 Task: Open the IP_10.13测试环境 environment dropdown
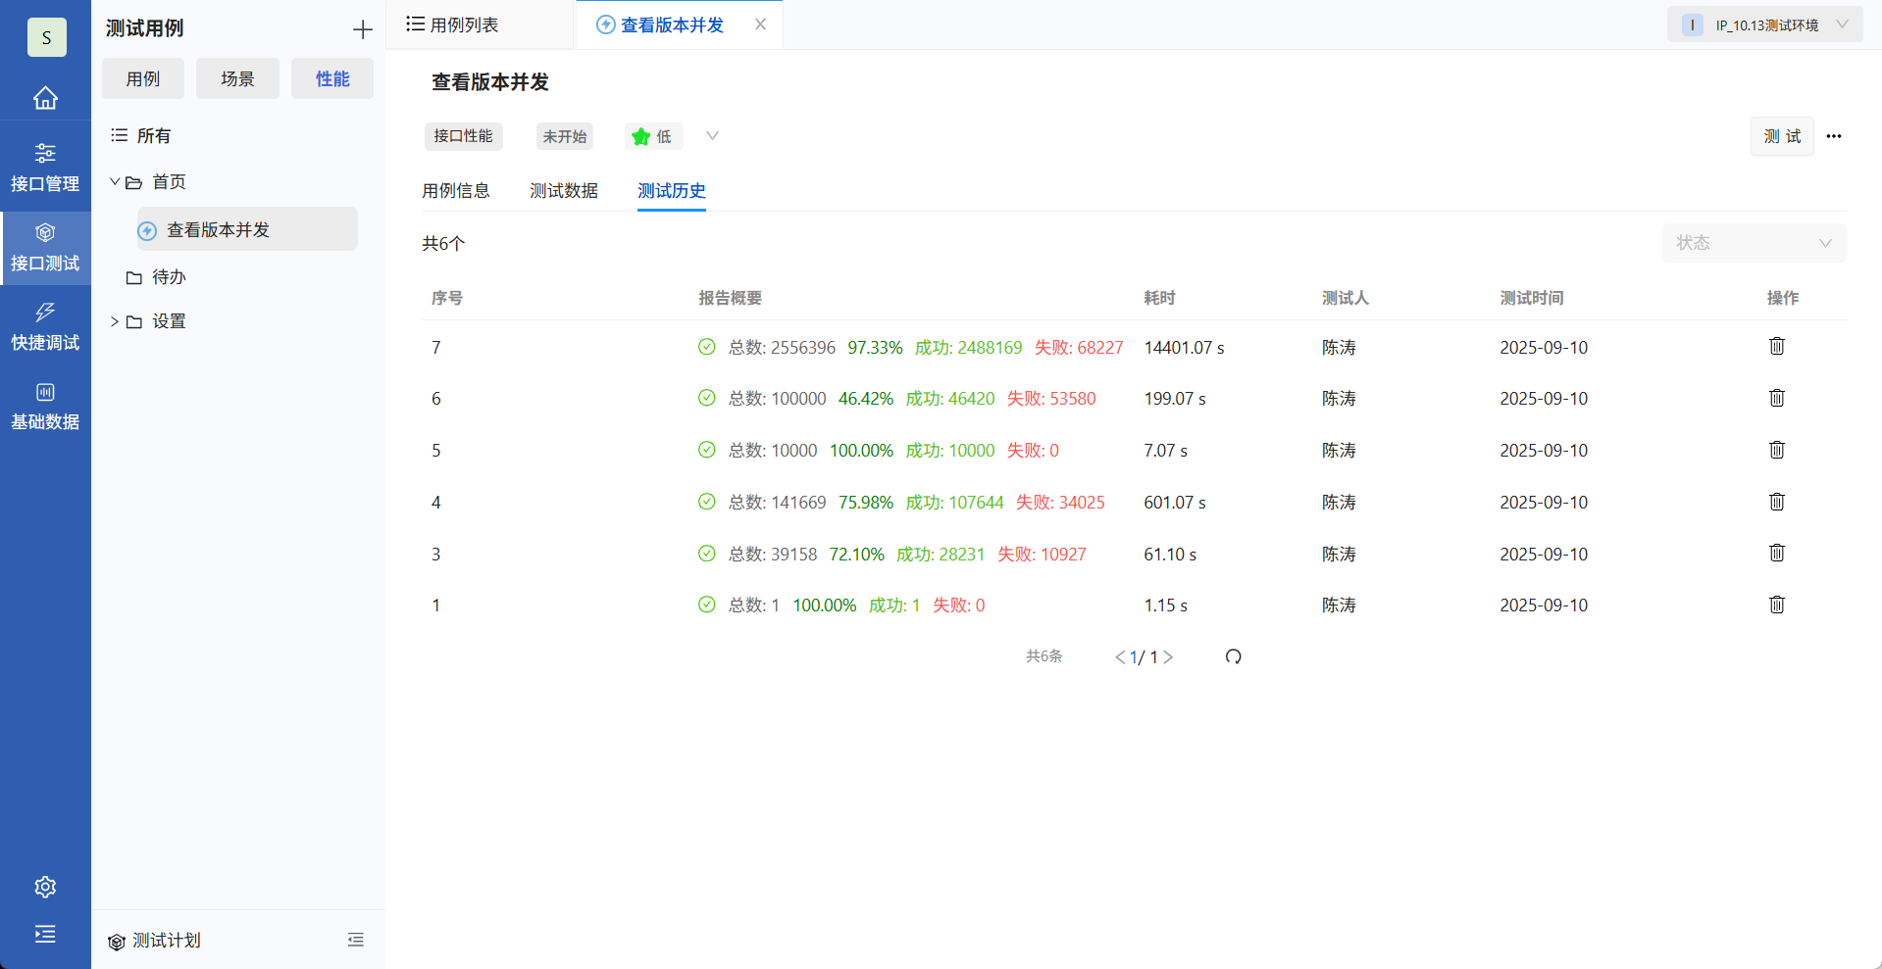1763,24
